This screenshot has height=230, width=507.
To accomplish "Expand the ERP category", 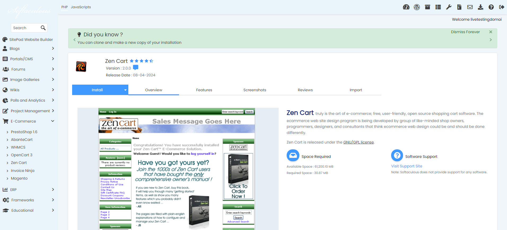I will [x=28, y=190].
